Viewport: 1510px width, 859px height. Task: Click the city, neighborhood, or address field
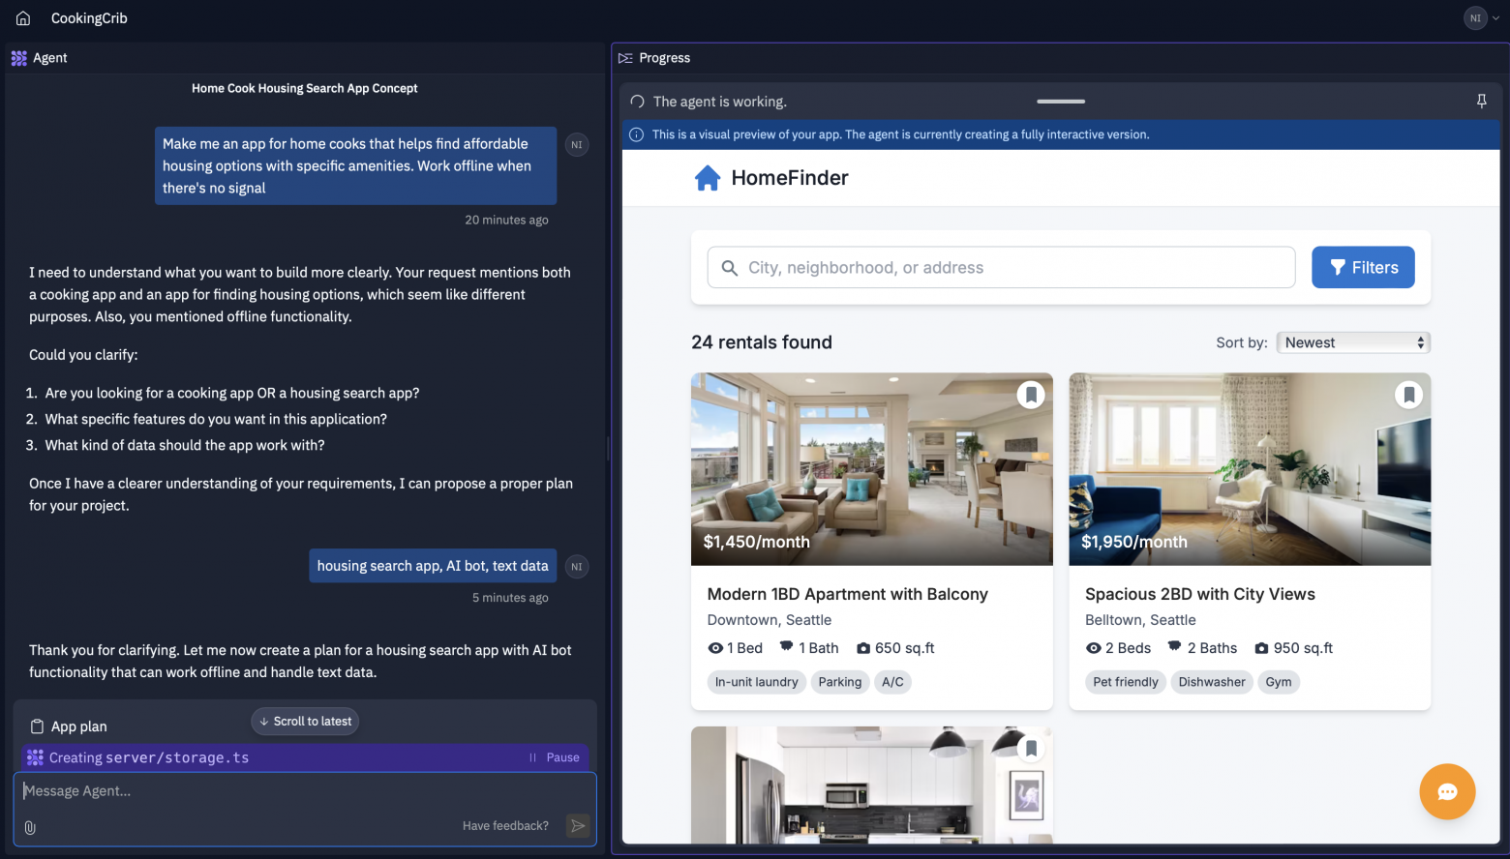[x=1016, y=268]
